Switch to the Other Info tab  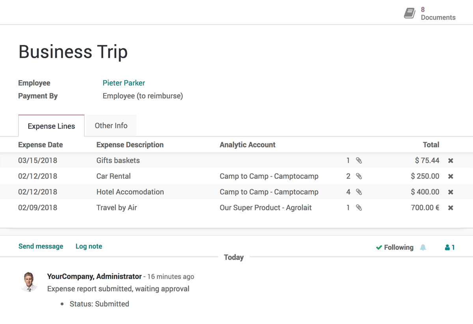[x=111, y=125]
